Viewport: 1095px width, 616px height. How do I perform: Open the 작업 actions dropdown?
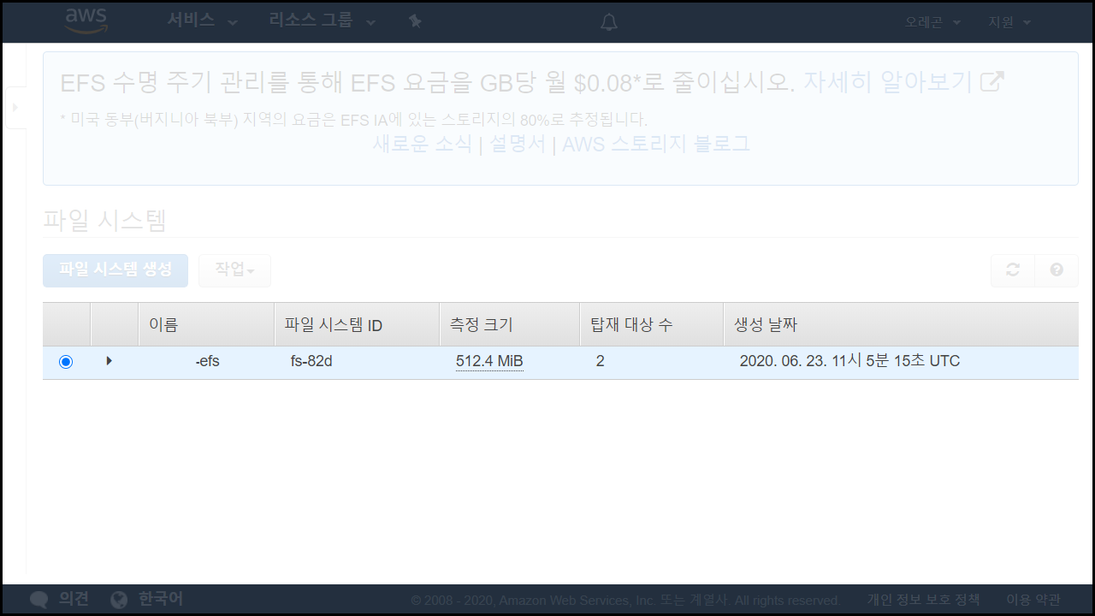tap(234, 269)
